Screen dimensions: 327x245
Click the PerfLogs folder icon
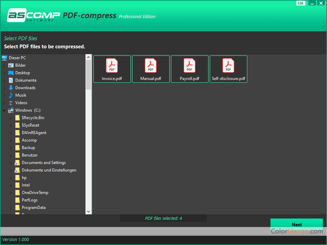point(17,200)
